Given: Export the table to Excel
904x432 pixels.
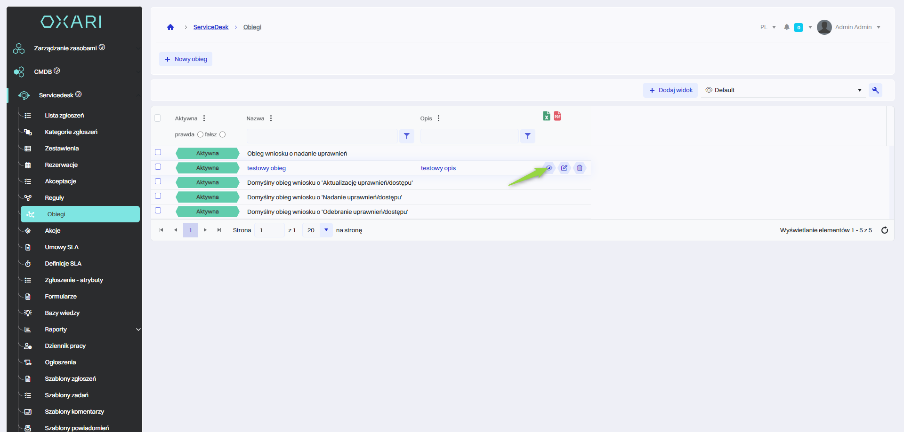Looking at the screenshot, I should point(546,116).
